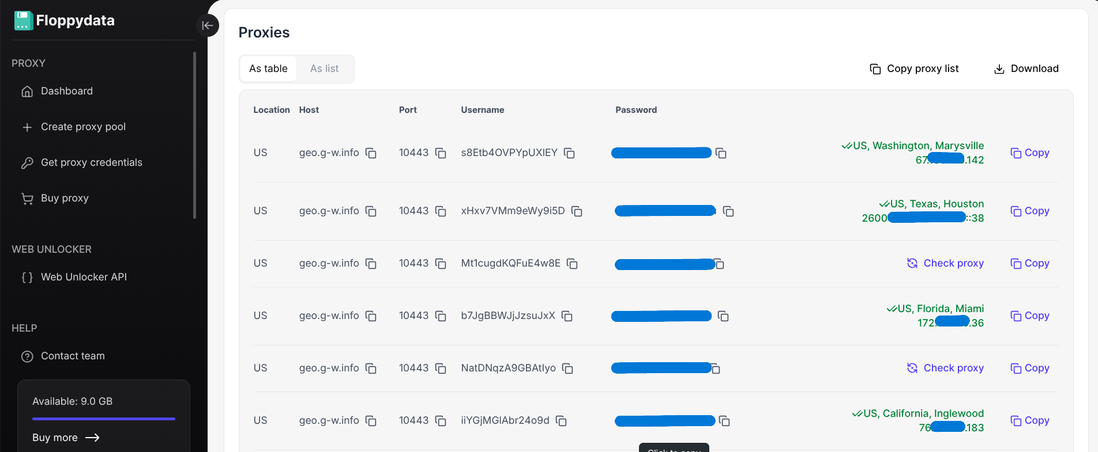
Task: Copy port for the Mt1cugdKQFuE4w8E row
Action: (441, 264)
